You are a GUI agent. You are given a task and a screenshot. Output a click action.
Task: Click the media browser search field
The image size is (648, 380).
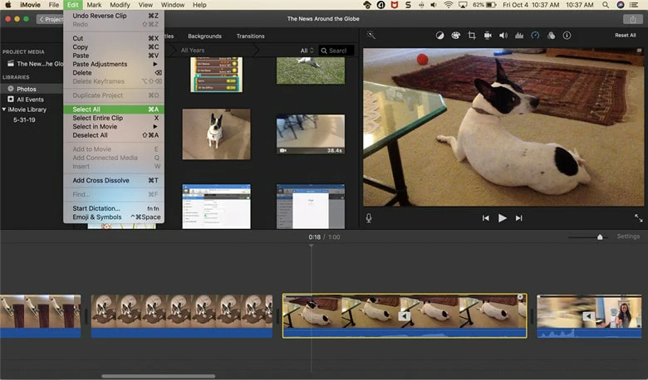click(336, 51)
